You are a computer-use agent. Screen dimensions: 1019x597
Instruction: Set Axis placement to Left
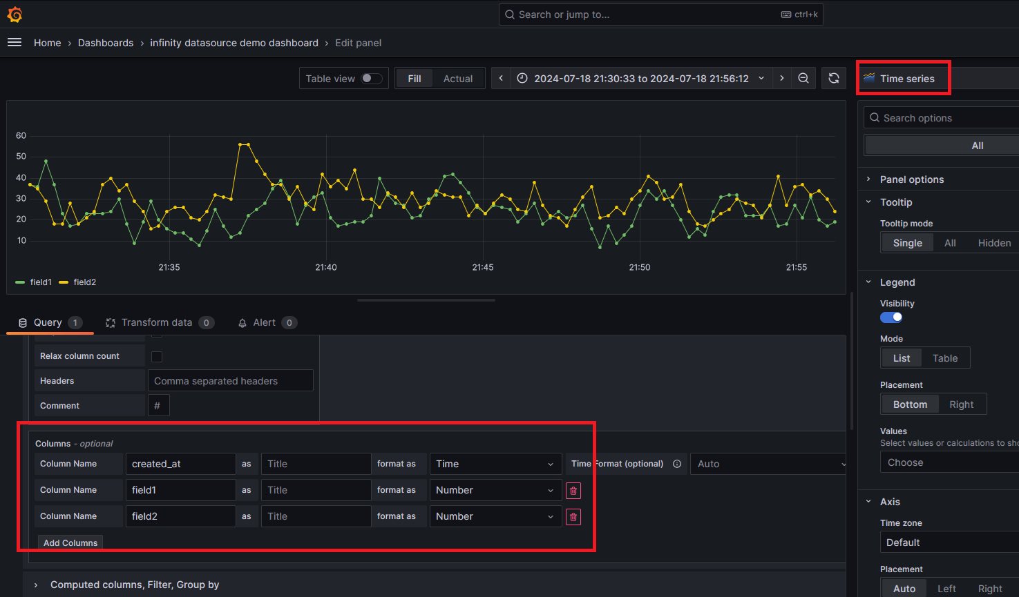coord(946,589)
